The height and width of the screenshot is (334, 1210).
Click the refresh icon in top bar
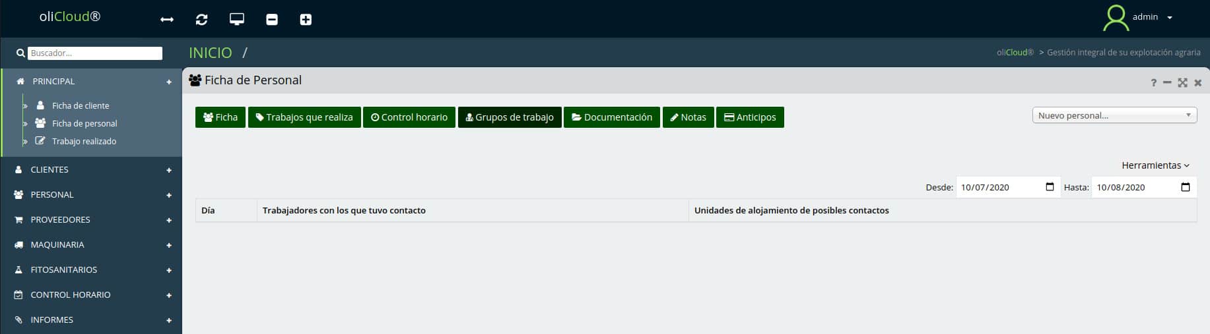tap(202, 20)
